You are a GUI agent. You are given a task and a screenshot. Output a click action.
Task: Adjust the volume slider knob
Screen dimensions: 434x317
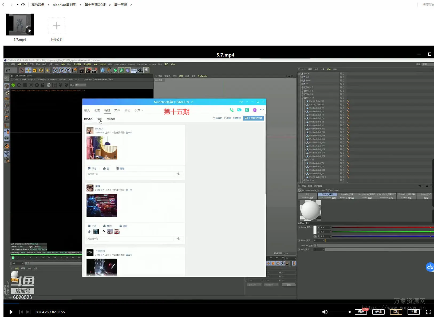point(349,312)
